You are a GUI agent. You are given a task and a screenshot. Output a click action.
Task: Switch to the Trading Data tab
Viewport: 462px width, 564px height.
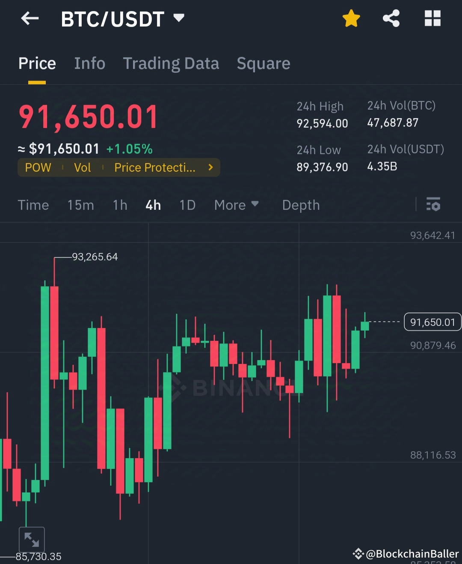click(171, 63)
